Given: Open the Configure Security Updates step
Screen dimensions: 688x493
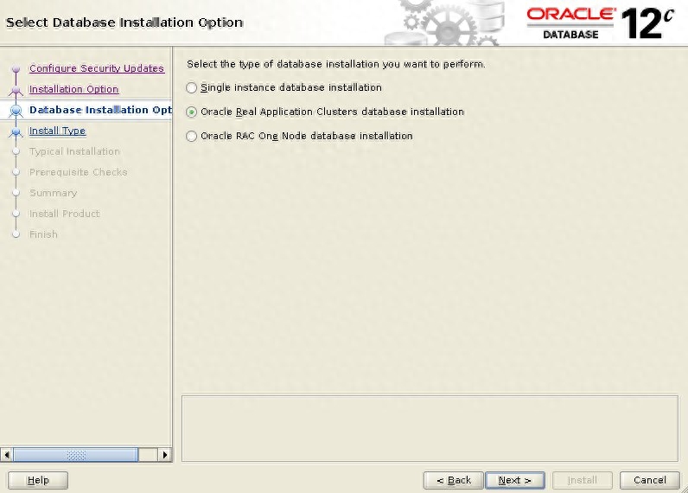Looking at the screenshot, I should tap(96, 68).
